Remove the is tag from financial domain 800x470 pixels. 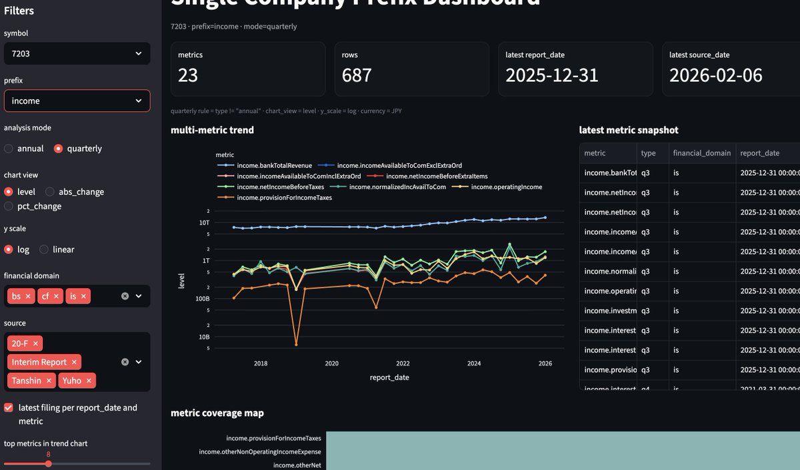pos(84,296)
